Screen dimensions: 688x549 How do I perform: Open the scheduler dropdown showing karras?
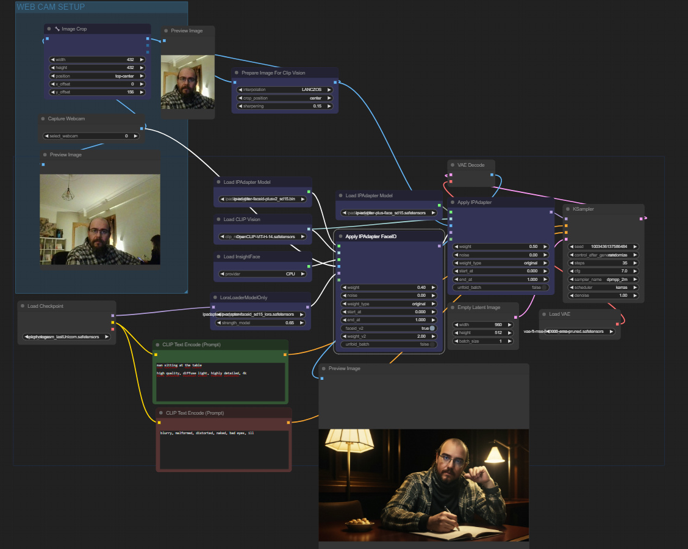pyautogui.click(x=603, y=287)
